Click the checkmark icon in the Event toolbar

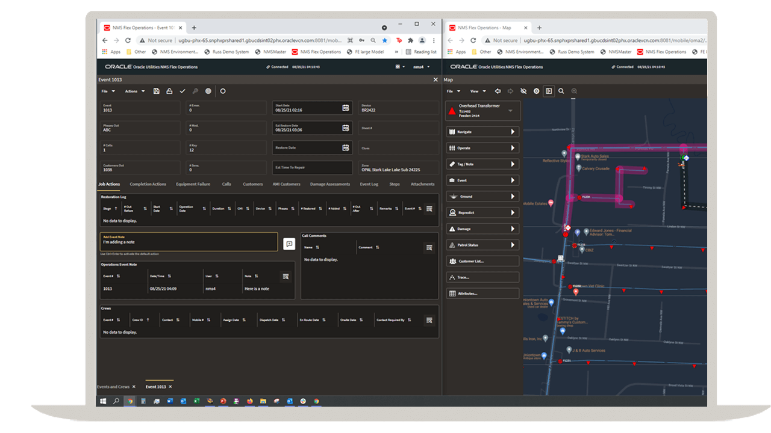point(183,91)
